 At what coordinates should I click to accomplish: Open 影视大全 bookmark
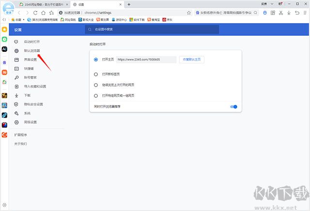[86, 19]
